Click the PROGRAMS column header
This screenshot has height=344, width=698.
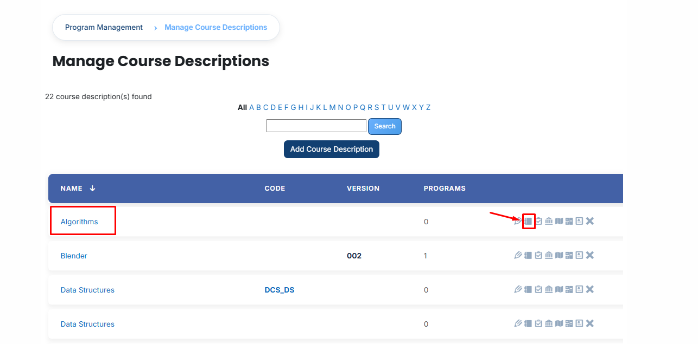[445, 189]
